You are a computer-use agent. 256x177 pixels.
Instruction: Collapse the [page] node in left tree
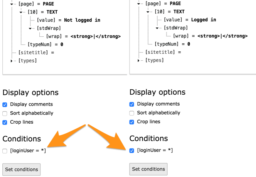[x=12, y=4]
